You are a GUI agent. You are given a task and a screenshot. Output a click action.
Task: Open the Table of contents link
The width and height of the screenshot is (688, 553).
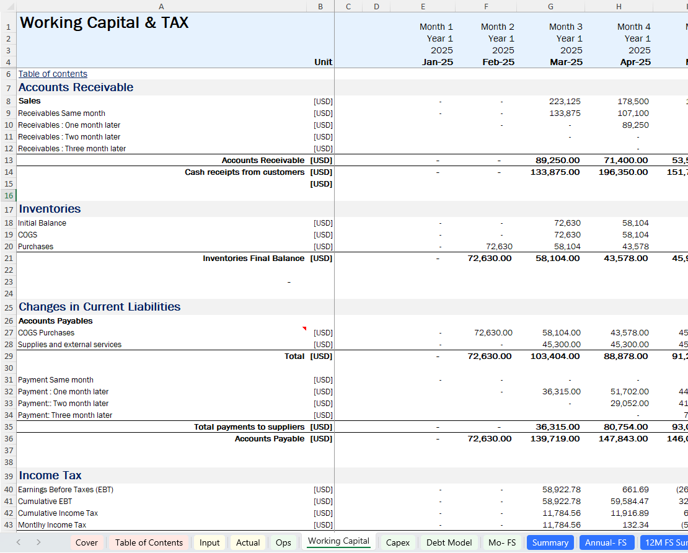click(53, 74)
